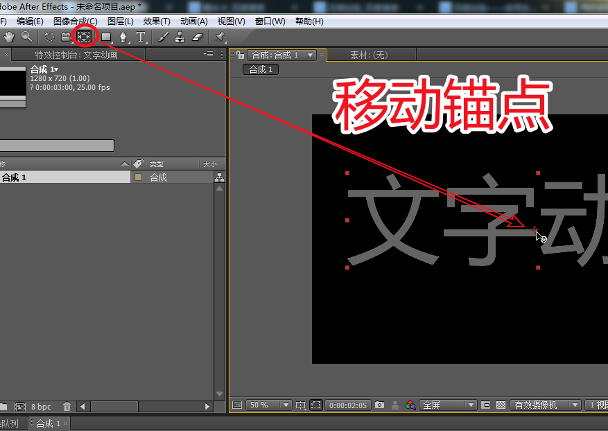608x431 pixels.
Task: Select the Rotation tool
Action: click(x=49, y=37)
